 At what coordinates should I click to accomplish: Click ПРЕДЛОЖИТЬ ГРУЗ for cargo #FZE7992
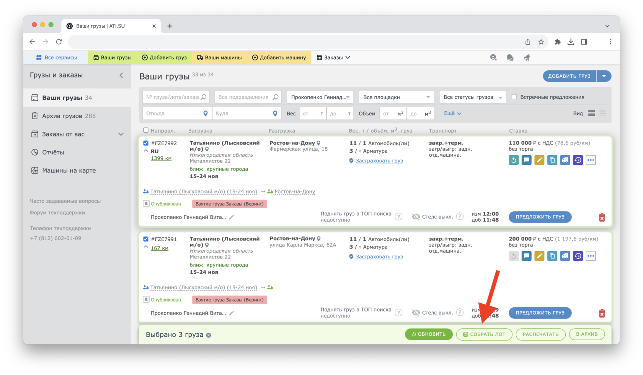540,217
